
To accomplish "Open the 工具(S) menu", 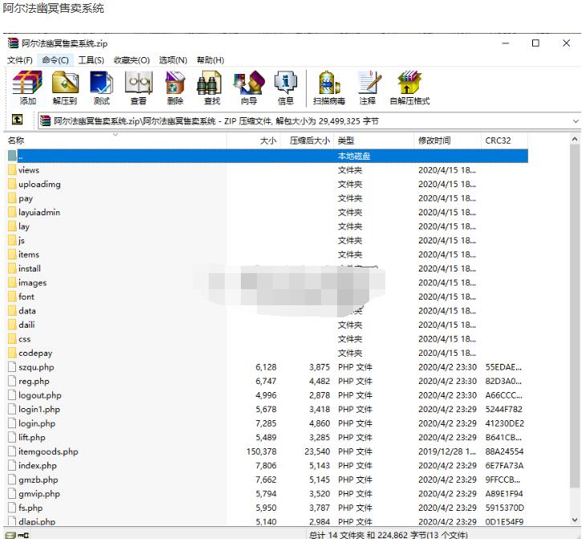I will [x=91, y=60].
